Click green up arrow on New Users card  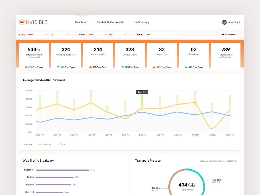point(186,67)
